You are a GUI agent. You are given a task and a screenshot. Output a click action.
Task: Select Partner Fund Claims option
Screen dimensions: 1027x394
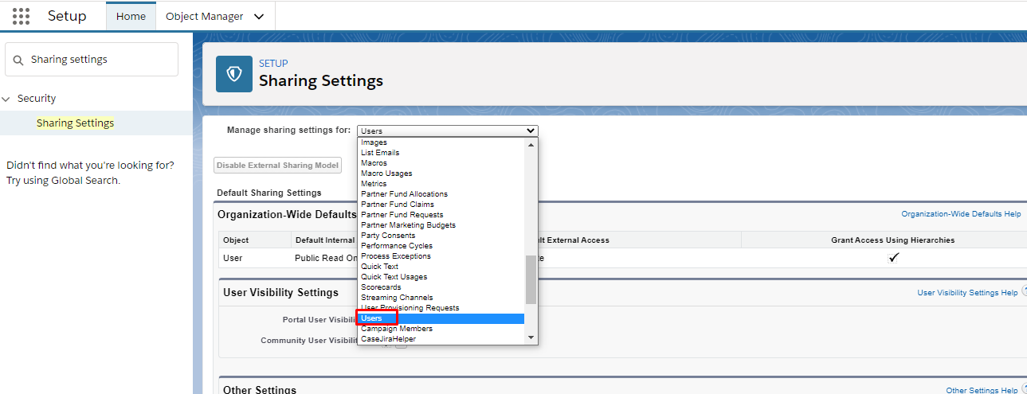tap(441, 205)
